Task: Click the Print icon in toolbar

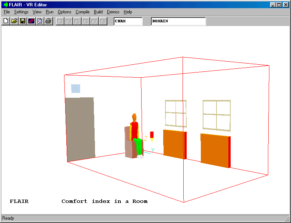Action: pyautogui.click(x=48, y=21)
